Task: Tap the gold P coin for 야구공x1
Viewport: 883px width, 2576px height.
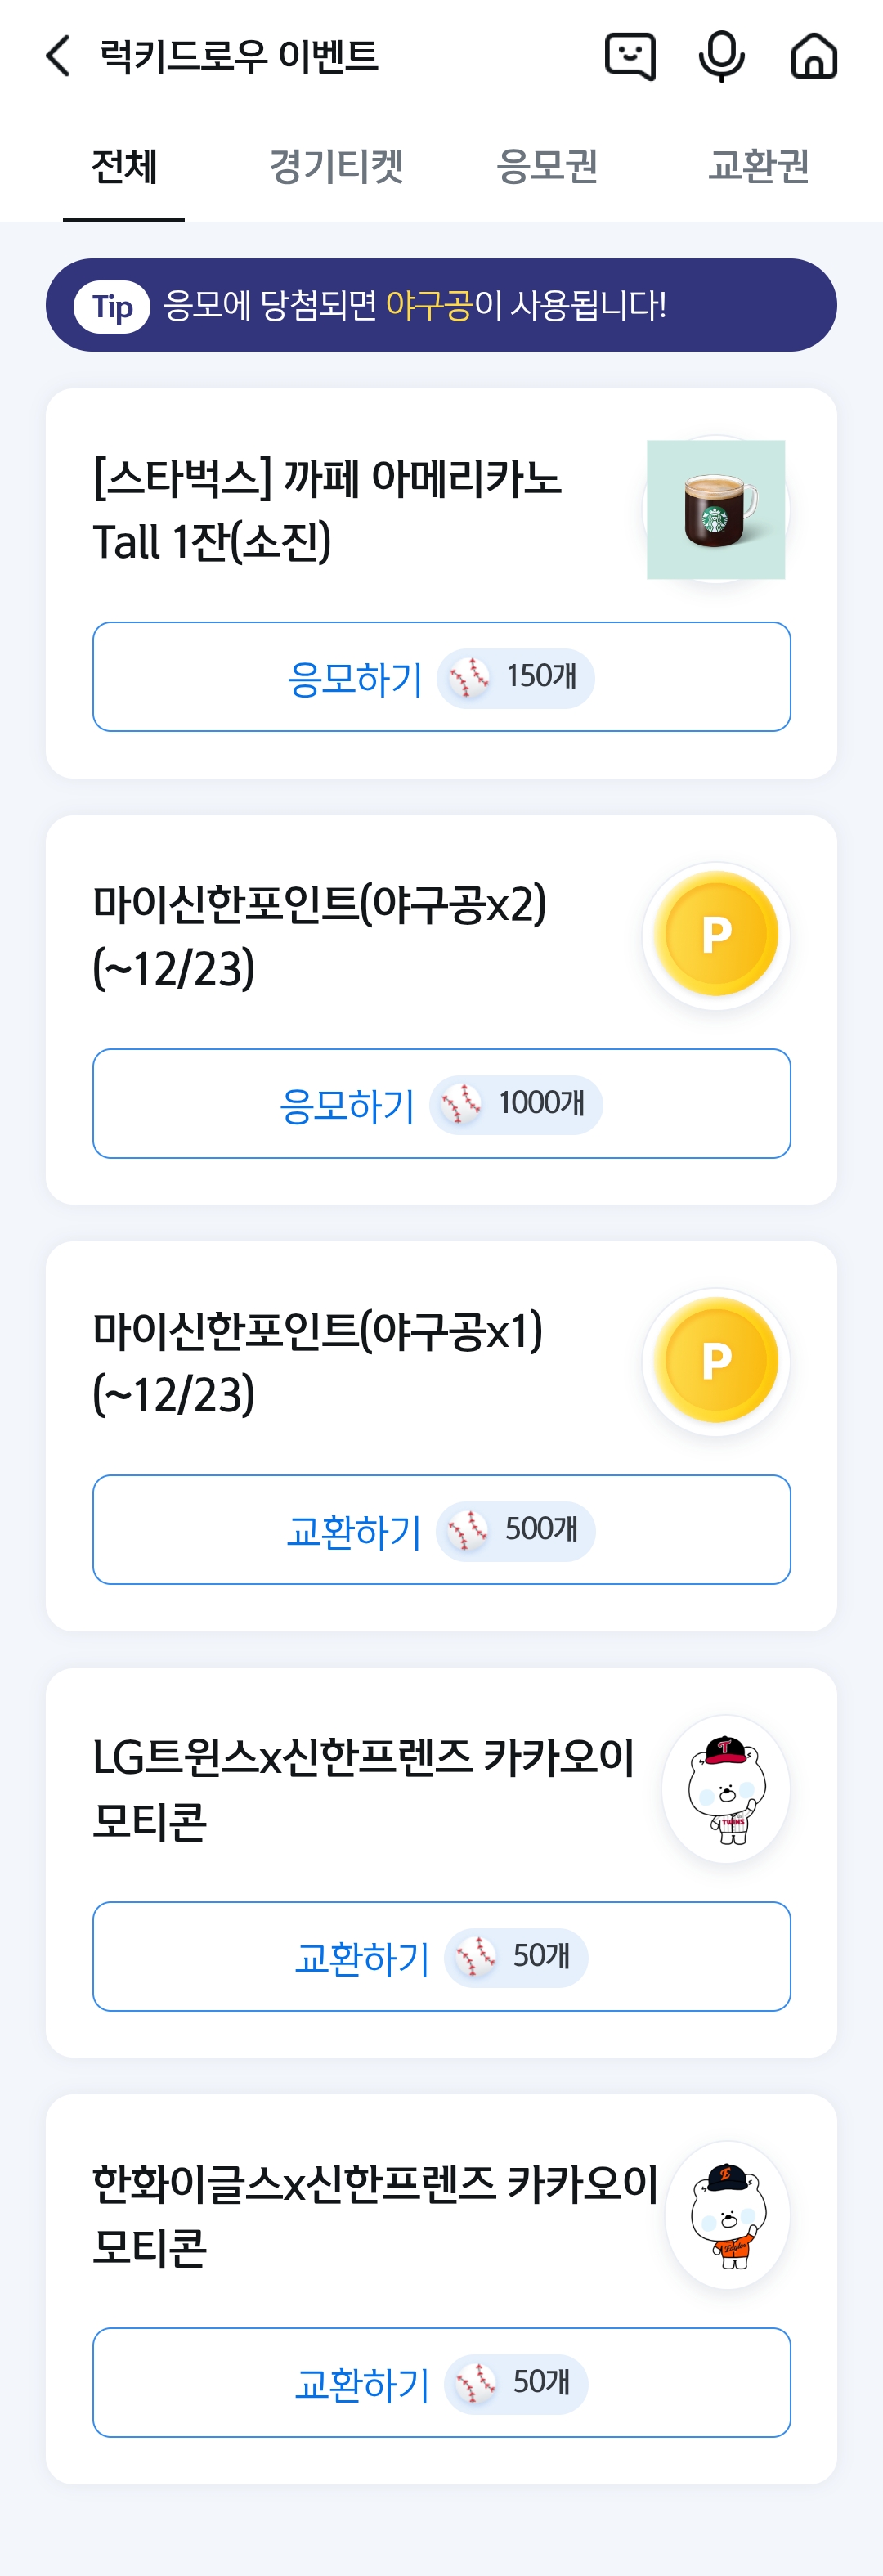Action: click(x=716, y=1361)
